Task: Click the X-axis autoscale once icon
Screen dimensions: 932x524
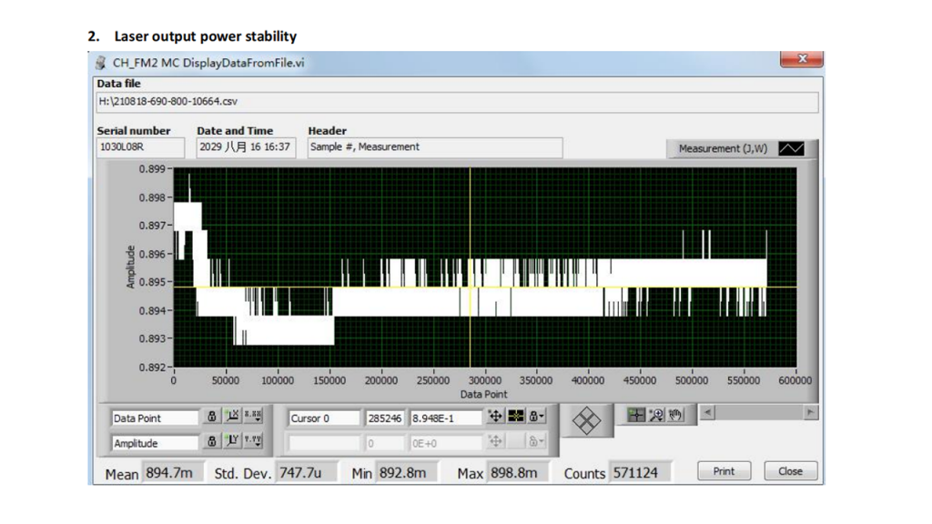Action: click(232, 417)
